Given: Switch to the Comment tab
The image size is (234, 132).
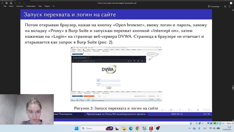Looking at the screenshot, I should coord(20,6).
